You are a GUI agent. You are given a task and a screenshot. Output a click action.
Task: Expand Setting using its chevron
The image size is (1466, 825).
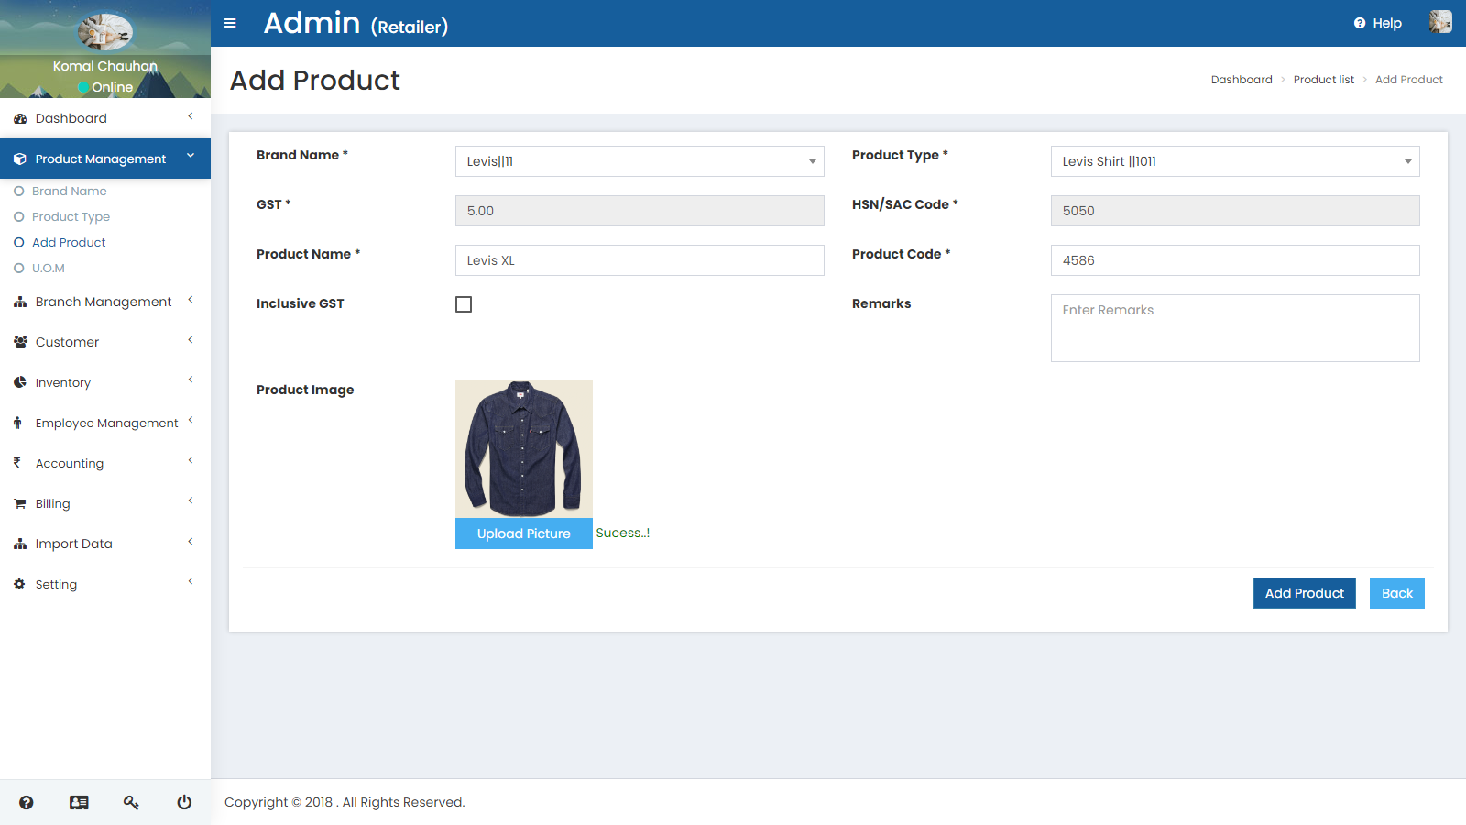coord(191,581)
